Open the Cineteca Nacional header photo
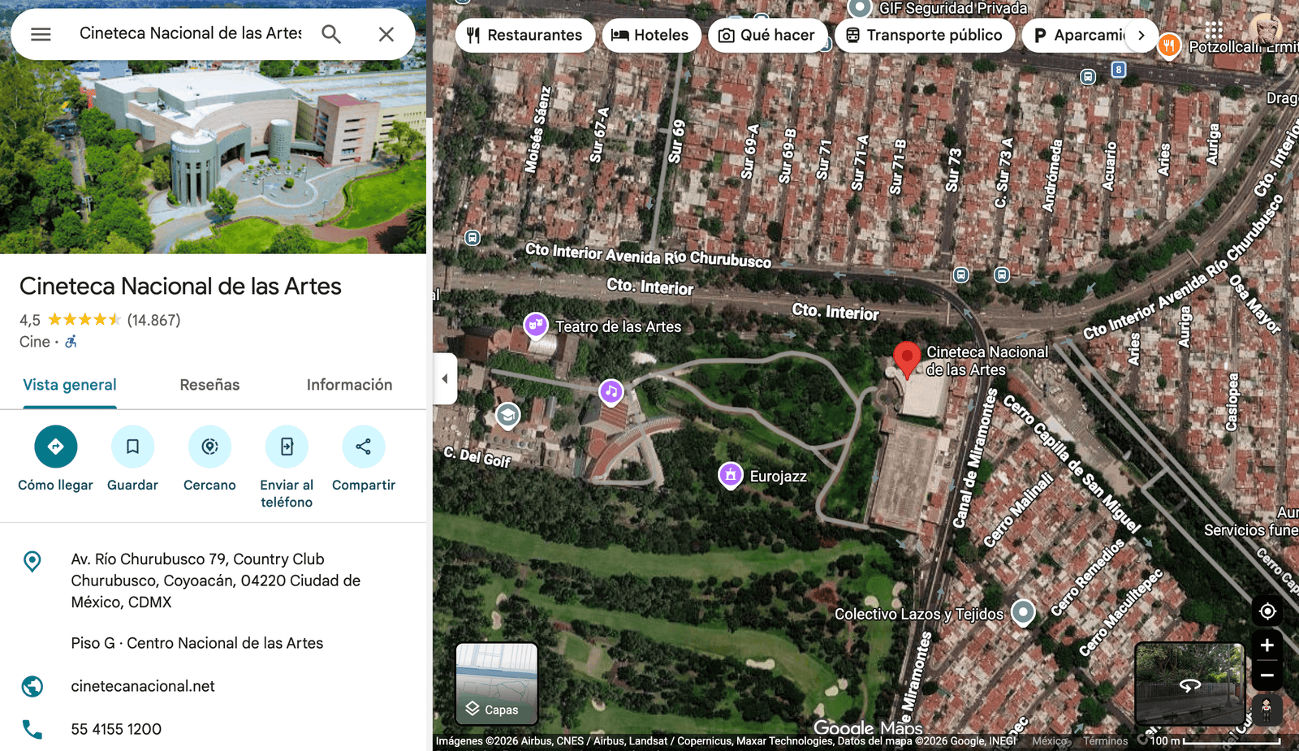This screenshot has width=1299, height=751. (x=213, y=158)
